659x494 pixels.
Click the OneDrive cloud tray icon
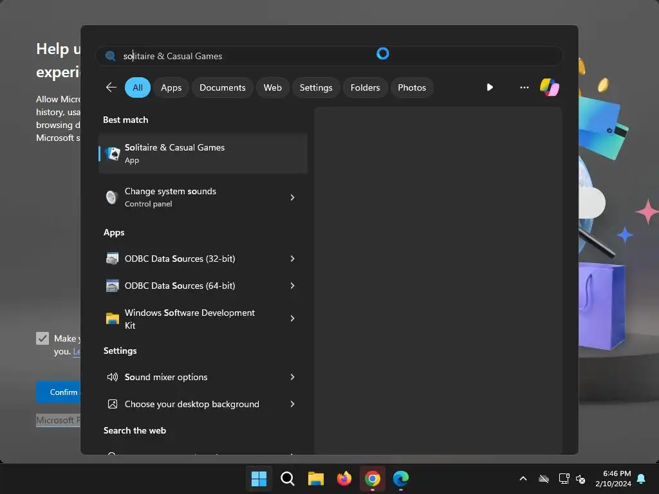[544, 479]
